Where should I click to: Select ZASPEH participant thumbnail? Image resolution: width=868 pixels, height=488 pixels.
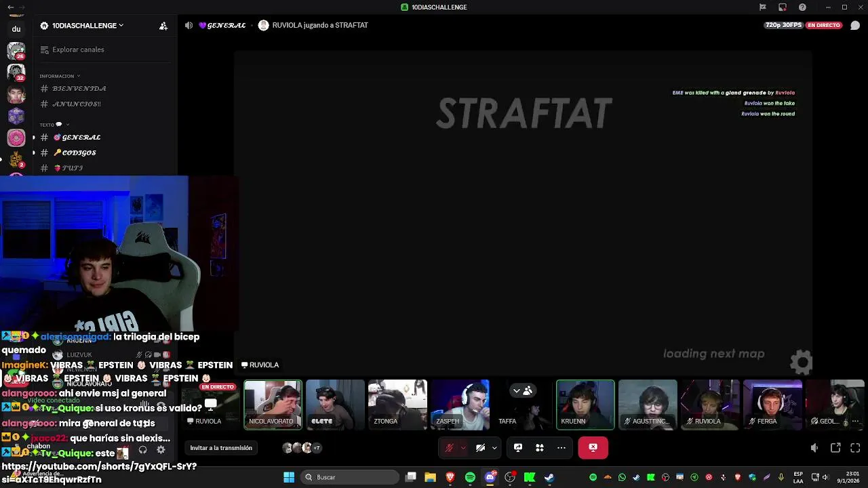460,405
